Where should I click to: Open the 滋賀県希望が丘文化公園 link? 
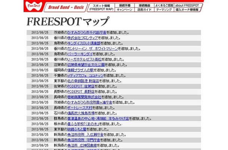(x=86, y=65)
